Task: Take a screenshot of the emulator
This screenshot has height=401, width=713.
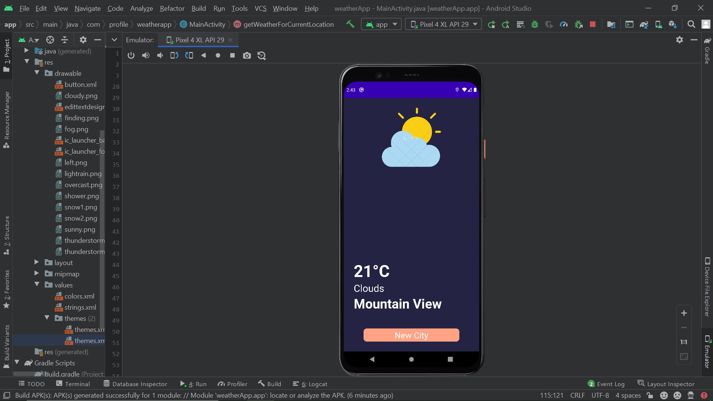Action: point(247,55)
